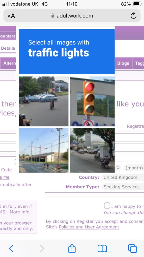The height and width of the screenshot is (257, 144).
Task: Open the AA reader text-size menu
Action: (x=11, y=16)
